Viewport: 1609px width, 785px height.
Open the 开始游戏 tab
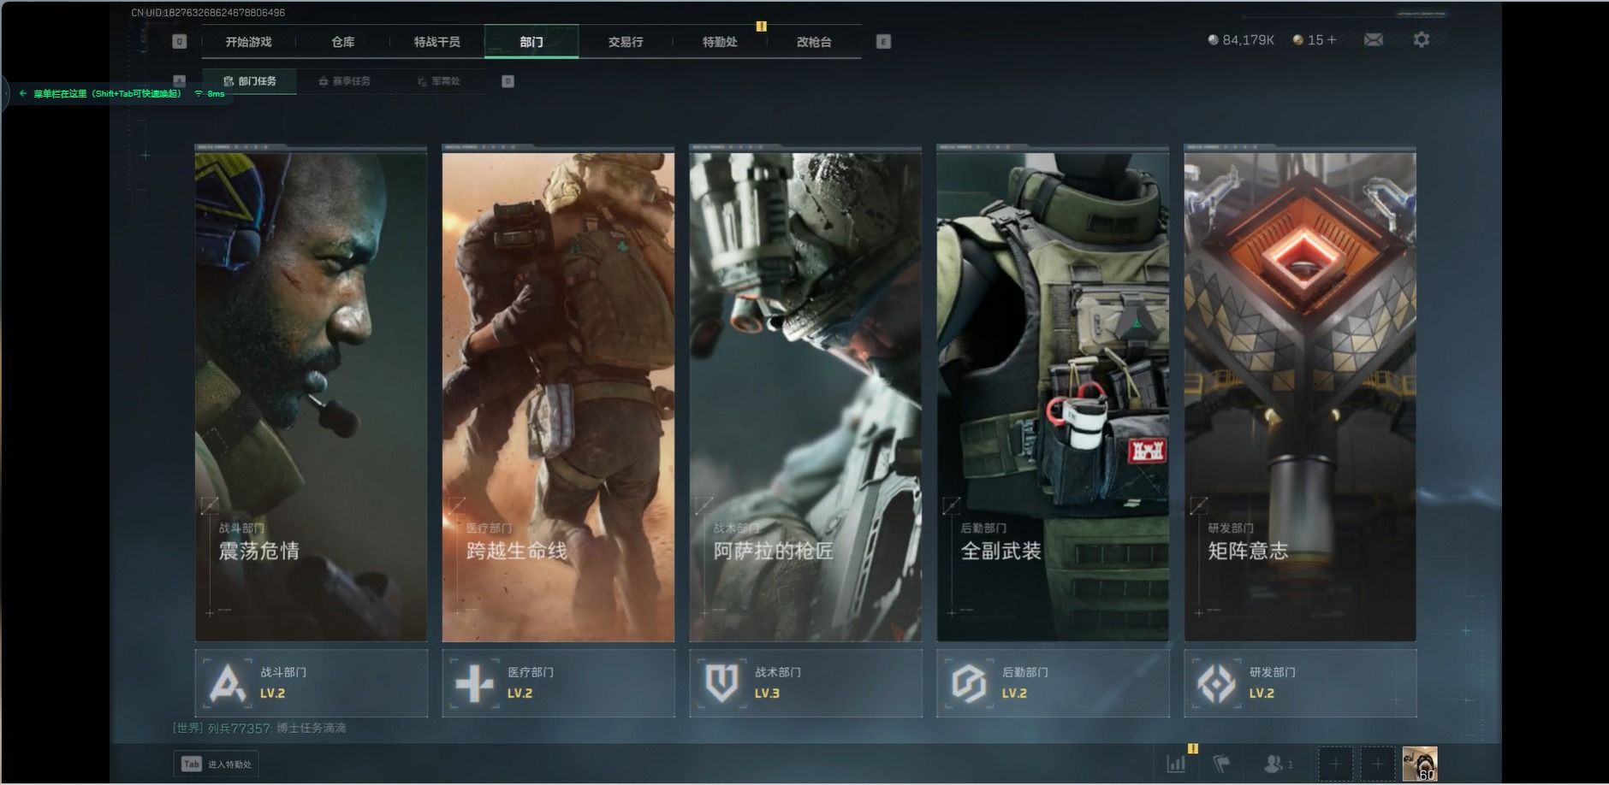coord(248,42)
